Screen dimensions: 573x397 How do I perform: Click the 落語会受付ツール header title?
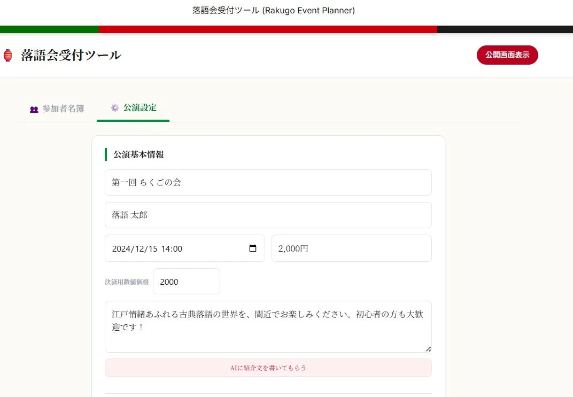(x=71, y=55)
